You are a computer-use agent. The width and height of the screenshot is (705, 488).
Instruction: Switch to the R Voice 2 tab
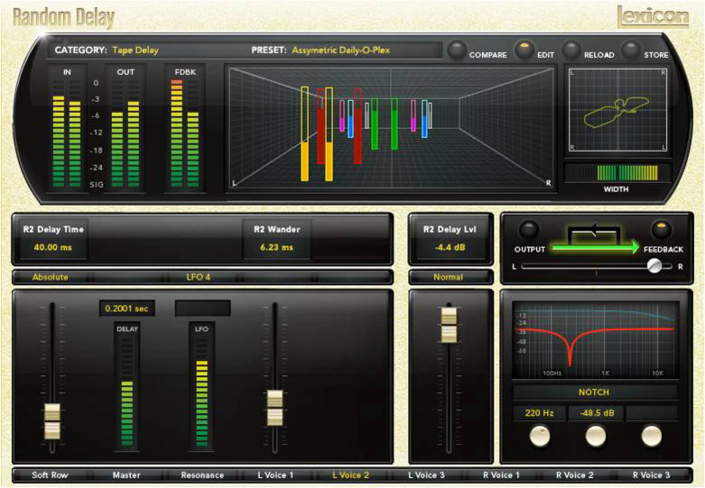point(575,475)
